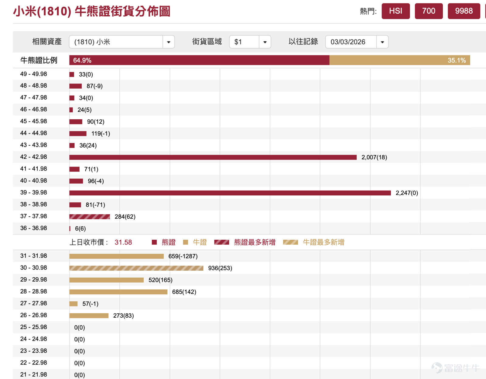This screenshot has width=486, height=379.
Task: Click the 熊證 red legend swatch
Action: [x=154, y=242]
